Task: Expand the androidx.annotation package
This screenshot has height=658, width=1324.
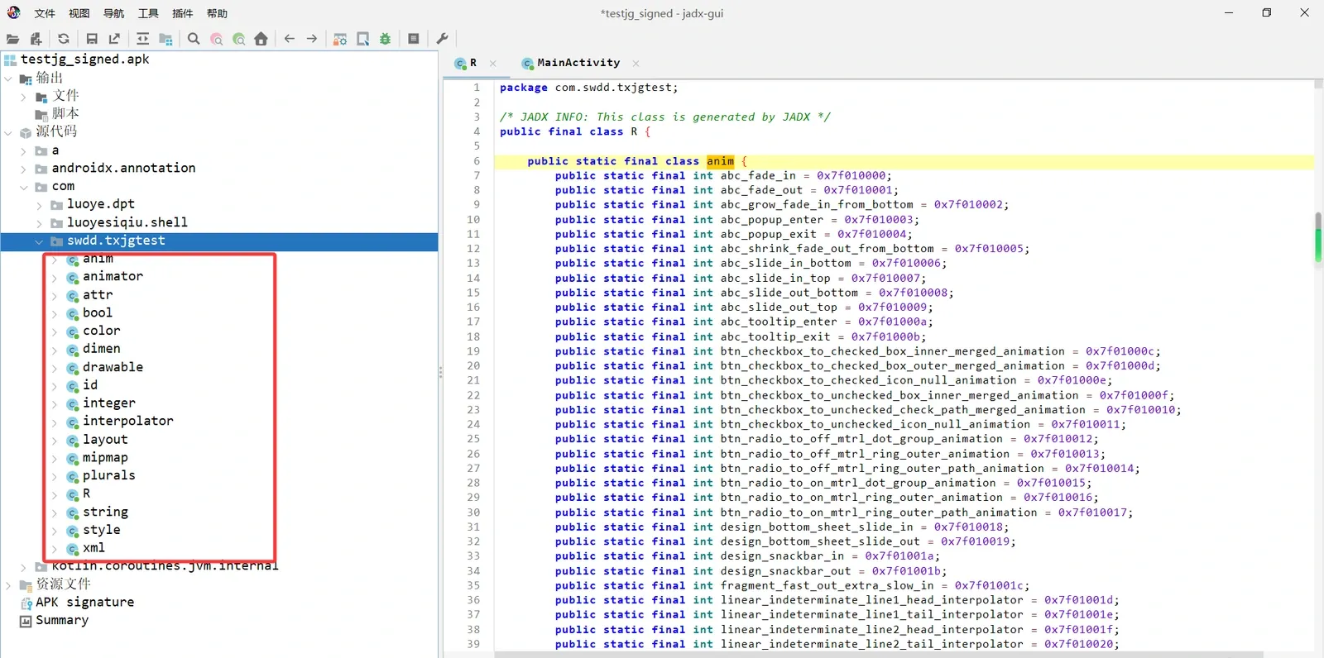Action: [x=23, y=169]
